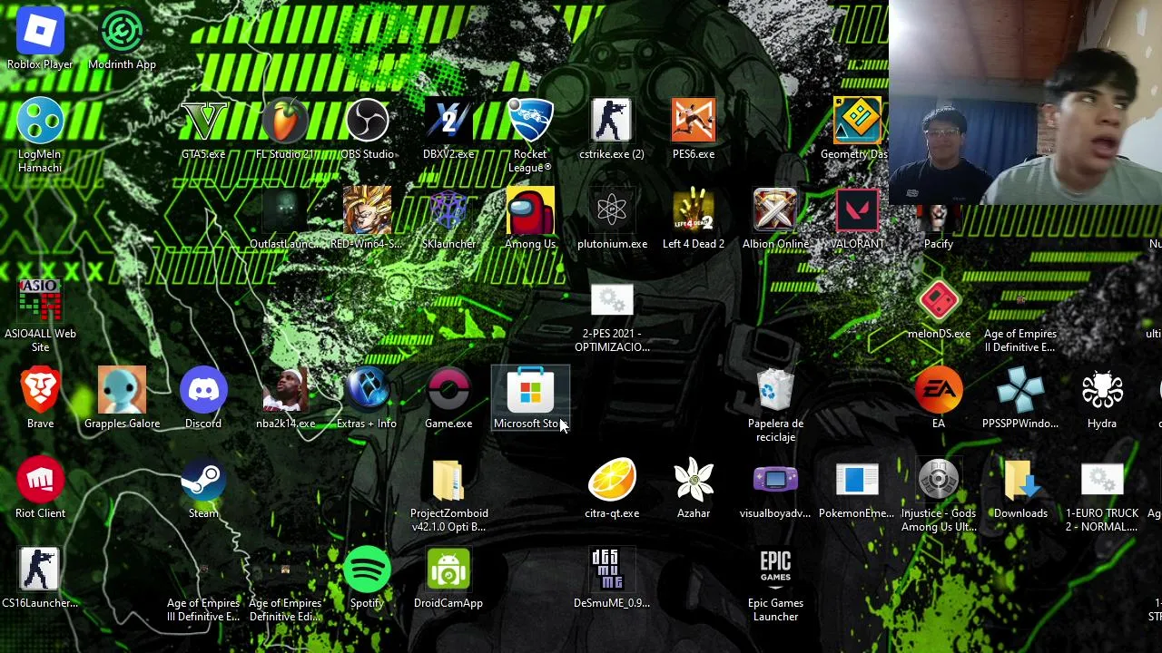The width and height of the screenshot is (1162, 653).
Task: Select the DBXV2.exe icon
Action: tap(448, 121)
